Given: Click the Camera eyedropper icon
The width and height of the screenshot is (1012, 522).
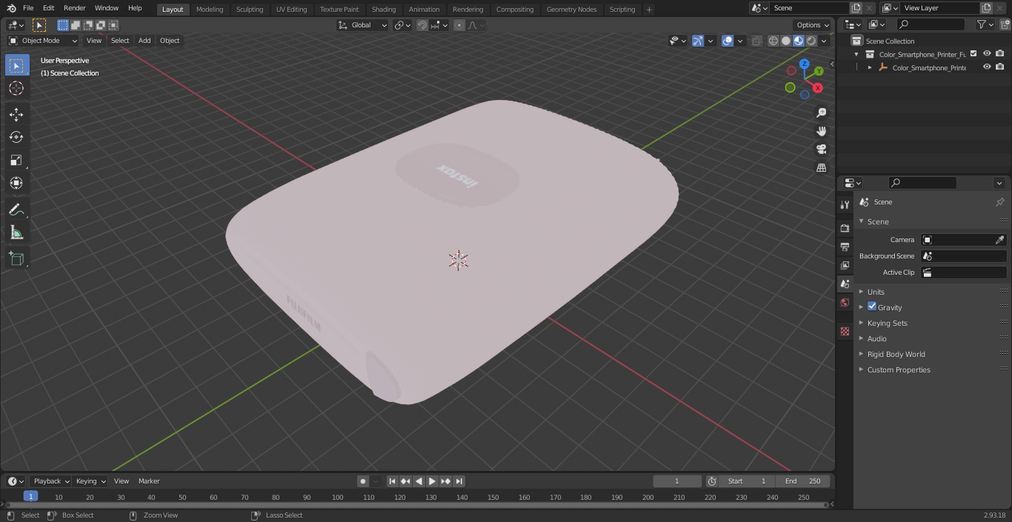Looking at the screenshot, I should point(999,240).
